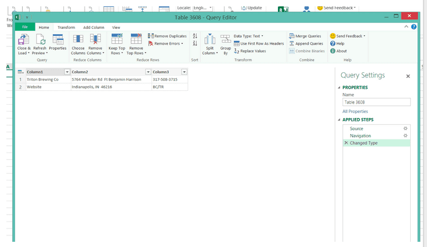Open the Column1 filter dropdown
The height and width of the screenshot is (247, 427).
click(x=67, y=72)
